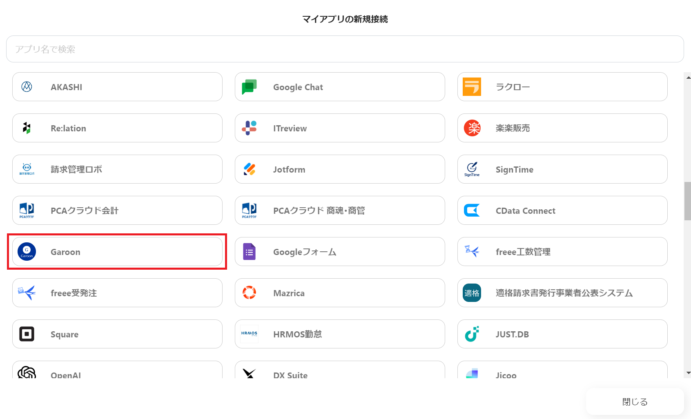Click the 適格請求書発行事業者公表システム name text
Screen dimensions: 691x419
(564, 293)
